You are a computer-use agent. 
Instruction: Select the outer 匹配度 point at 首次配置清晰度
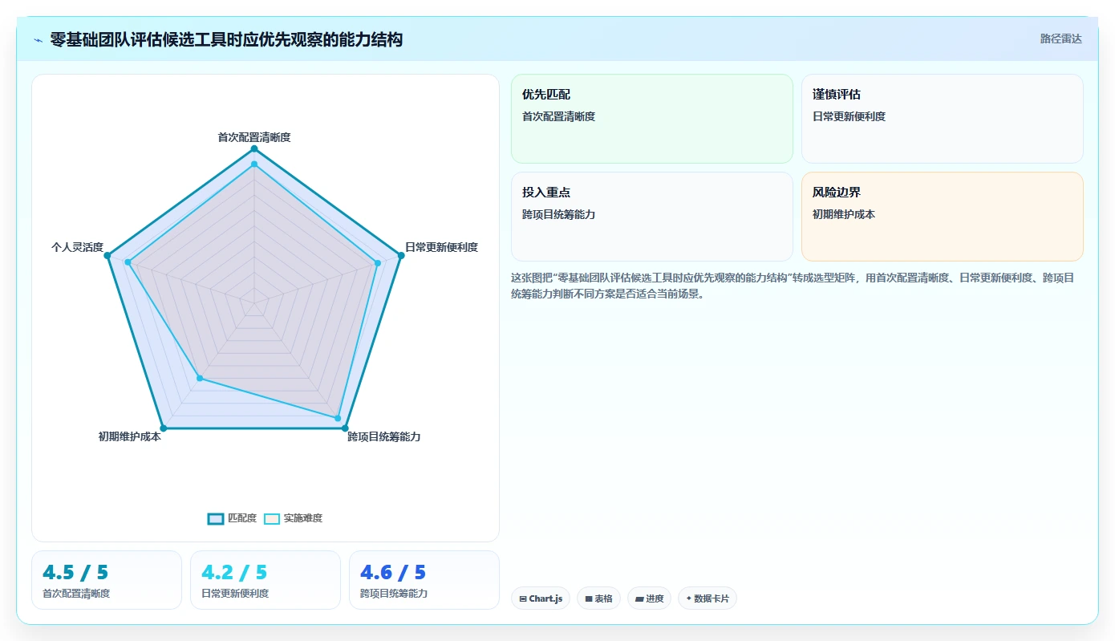tap(254, 148)
